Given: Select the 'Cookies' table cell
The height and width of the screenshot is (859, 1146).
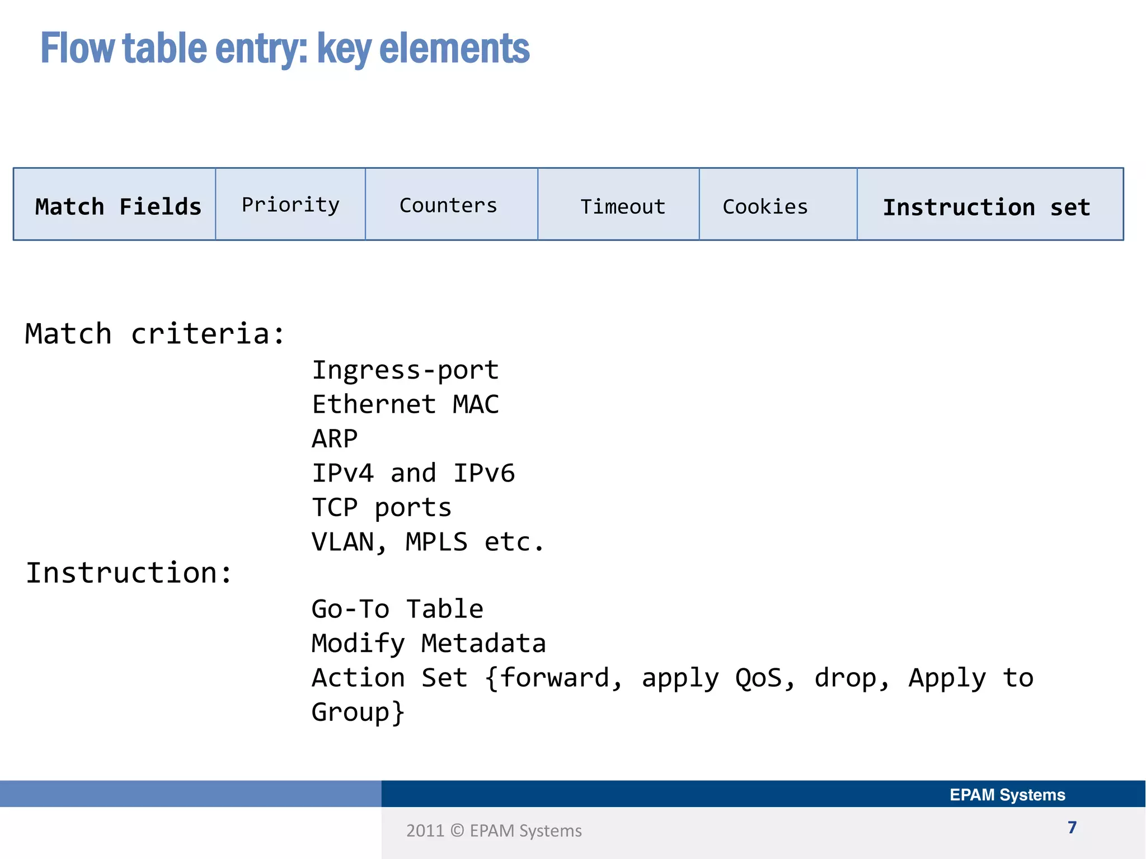Looking at the screenshot, I should 778,204.
